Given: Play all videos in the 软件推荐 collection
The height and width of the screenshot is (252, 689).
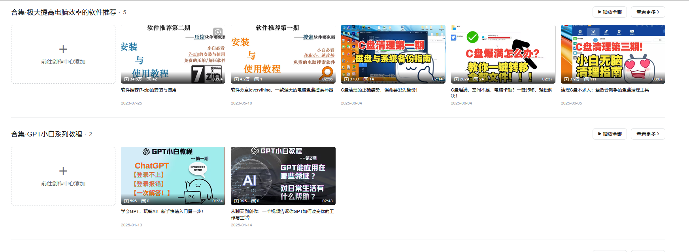Looking at the screenshot, I should click(610, 12).
